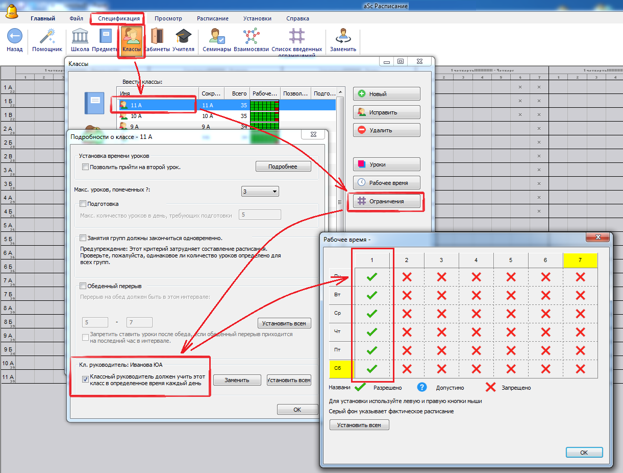The image size is (623, 473).
Task: Open the Школа settings icon
Action: coord(80,36)
